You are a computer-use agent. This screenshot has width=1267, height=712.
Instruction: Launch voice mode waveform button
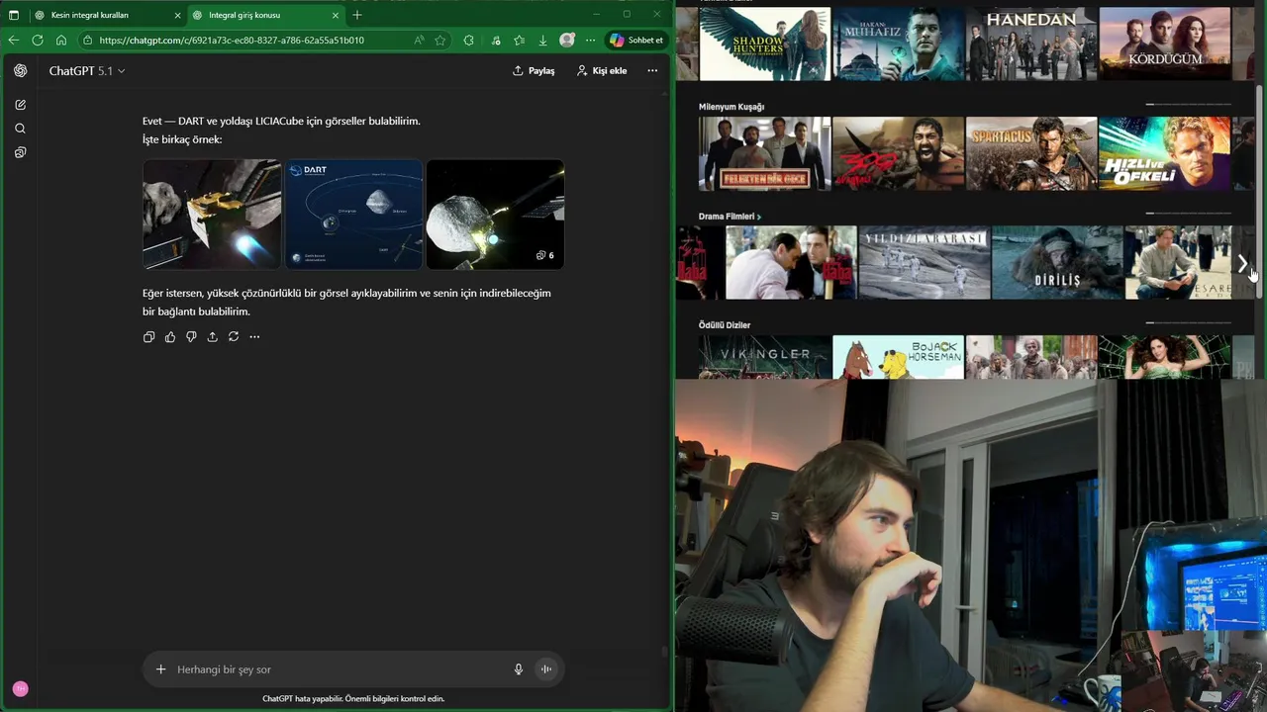[x=545, y=669]
